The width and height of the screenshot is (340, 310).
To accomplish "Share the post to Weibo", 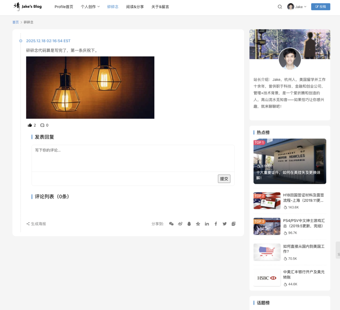I will tap(180, 224).
